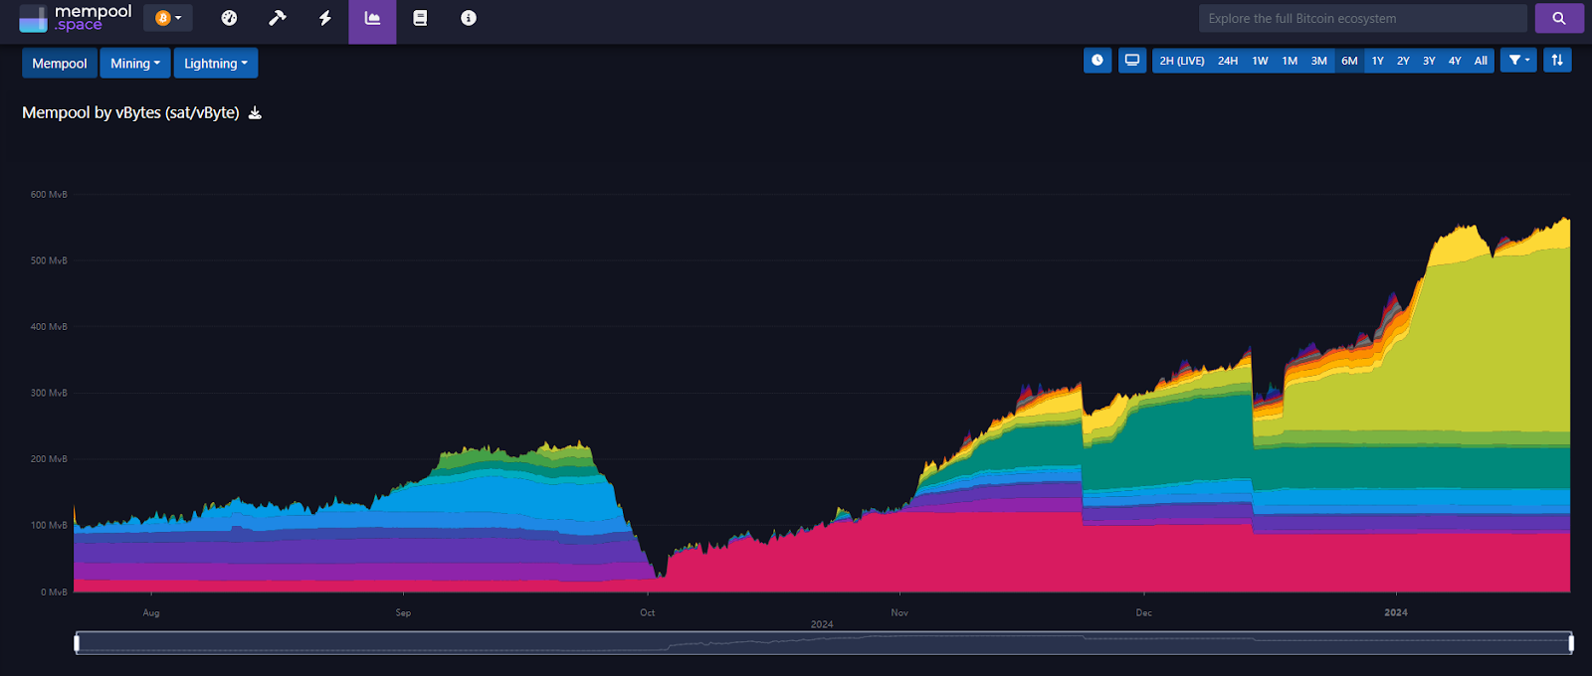Viewport: 1592px width, 676px height.
Task: Expand the Lightning dropdown menu
Action: [216, 63]
